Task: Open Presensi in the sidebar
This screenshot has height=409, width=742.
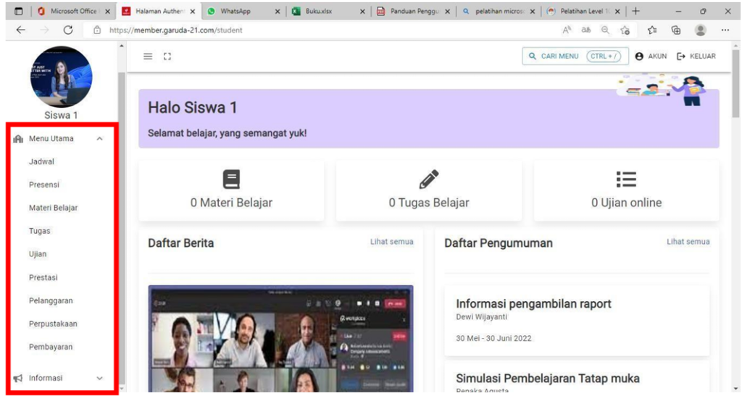Action: point(44,185)
